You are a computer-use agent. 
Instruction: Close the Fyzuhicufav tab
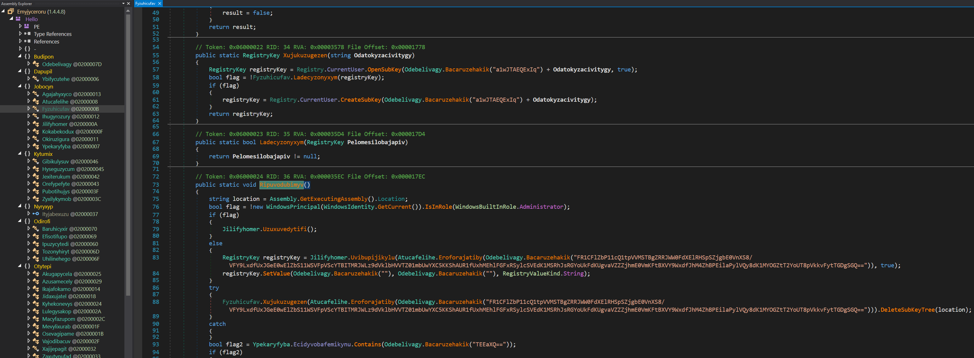tap(160, 3)
